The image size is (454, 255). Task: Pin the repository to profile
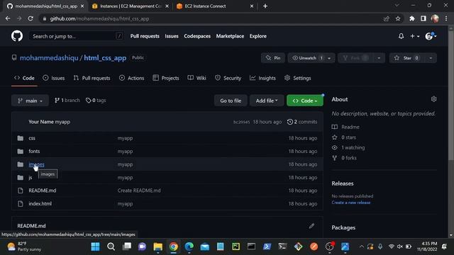[273, 58]
